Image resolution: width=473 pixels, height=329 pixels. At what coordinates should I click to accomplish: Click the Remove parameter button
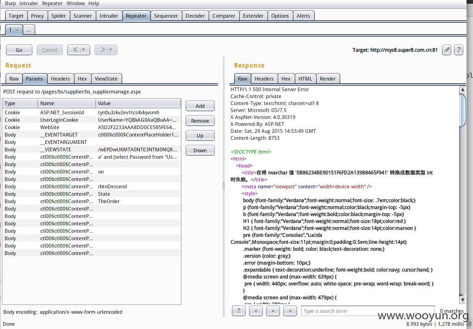tap(200, 121)
